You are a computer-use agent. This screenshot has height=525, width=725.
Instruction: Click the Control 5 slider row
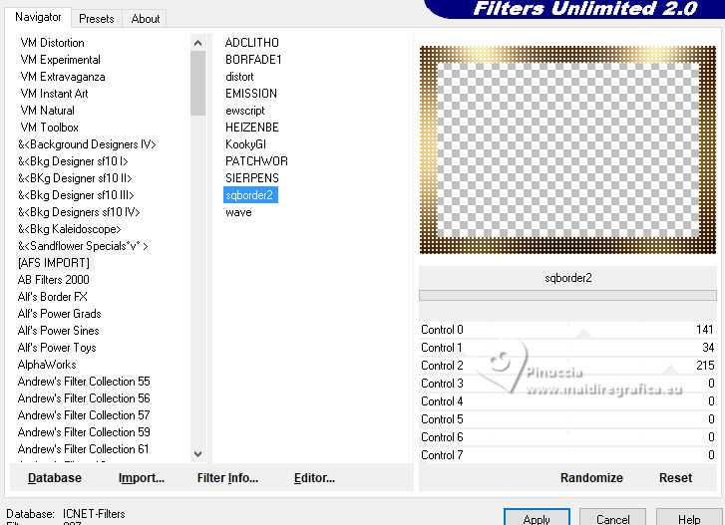click(x=567, y=419)
